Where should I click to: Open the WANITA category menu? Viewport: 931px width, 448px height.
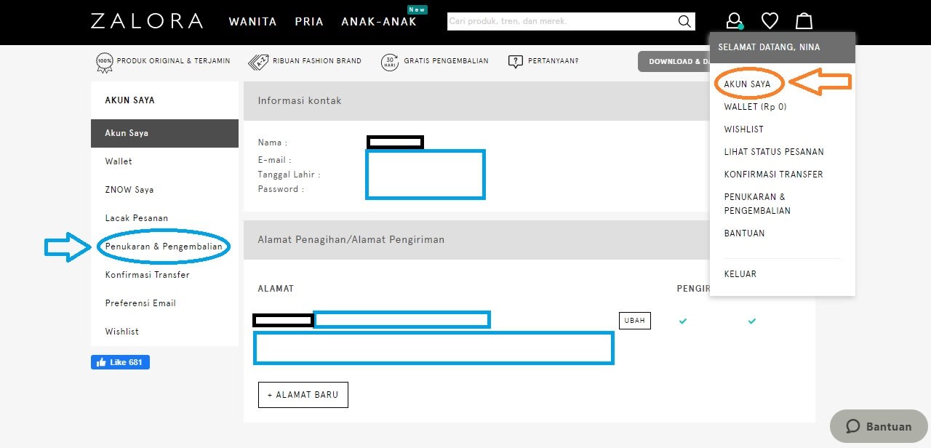pyautogui.click(x=252, y=22)
